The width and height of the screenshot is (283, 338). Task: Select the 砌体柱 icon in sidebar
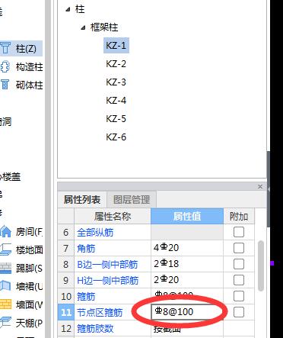[x=5, y=85]
